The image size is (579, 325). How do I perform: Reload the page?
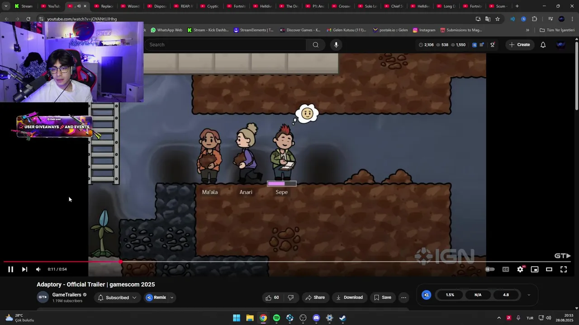pos(28,19)
